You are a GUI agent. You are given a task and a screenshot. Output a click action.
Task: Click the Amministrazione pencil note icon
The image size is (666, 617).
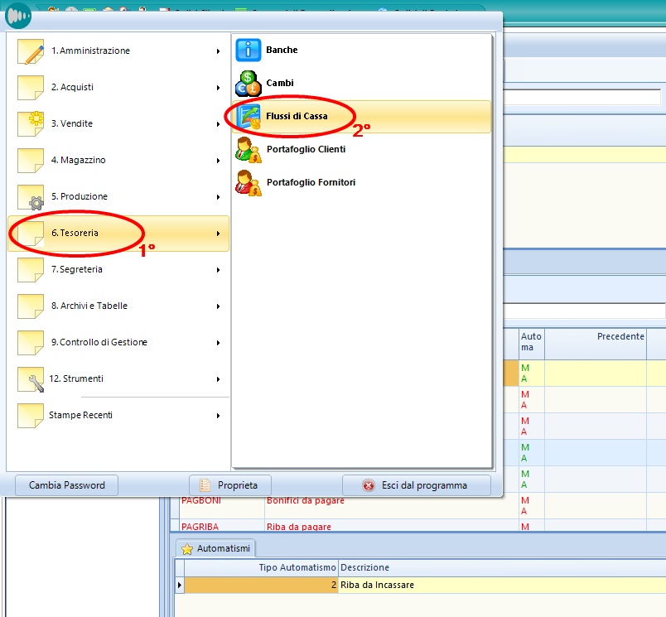click(31, 51)
